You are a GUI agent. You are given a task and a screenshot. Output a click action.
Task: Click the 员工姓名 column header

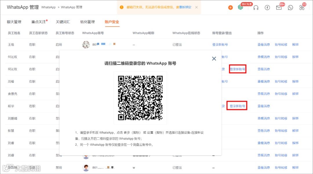[x=14, y=33]
